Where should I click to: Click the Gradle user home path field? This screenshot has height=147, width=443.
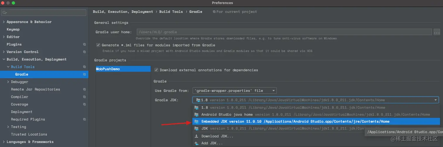click(x=284, y=32)
